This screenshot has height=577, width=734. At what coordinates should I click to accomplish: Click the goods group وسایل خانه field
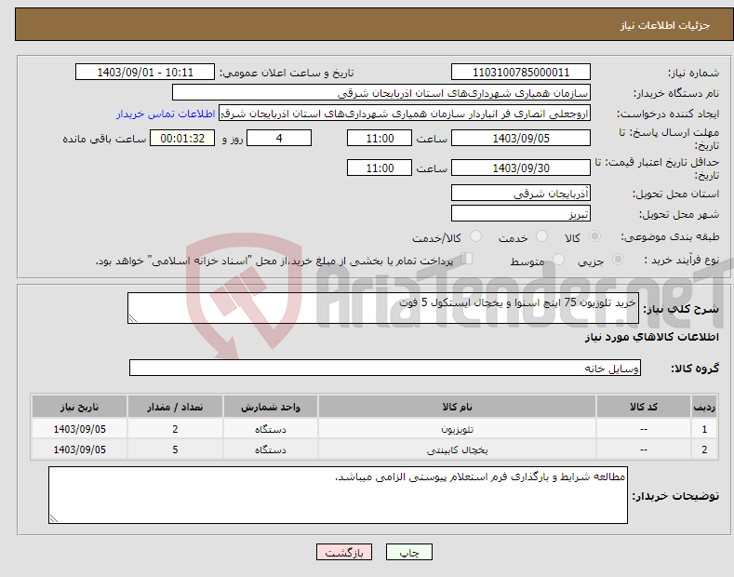385,368
